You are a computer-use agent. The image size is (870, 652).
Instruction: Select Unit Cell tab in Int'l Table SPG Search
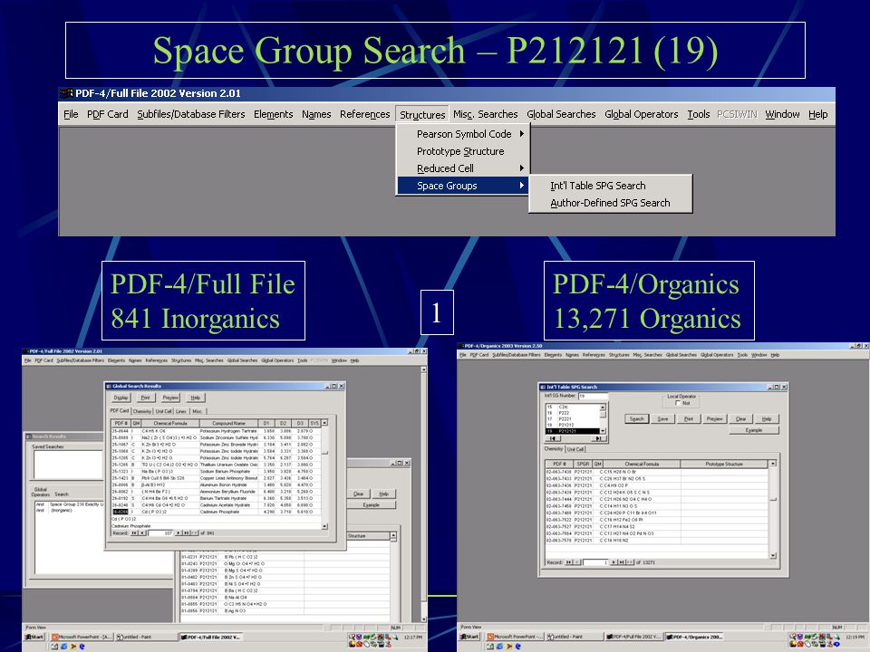click(x=575, y=449)
